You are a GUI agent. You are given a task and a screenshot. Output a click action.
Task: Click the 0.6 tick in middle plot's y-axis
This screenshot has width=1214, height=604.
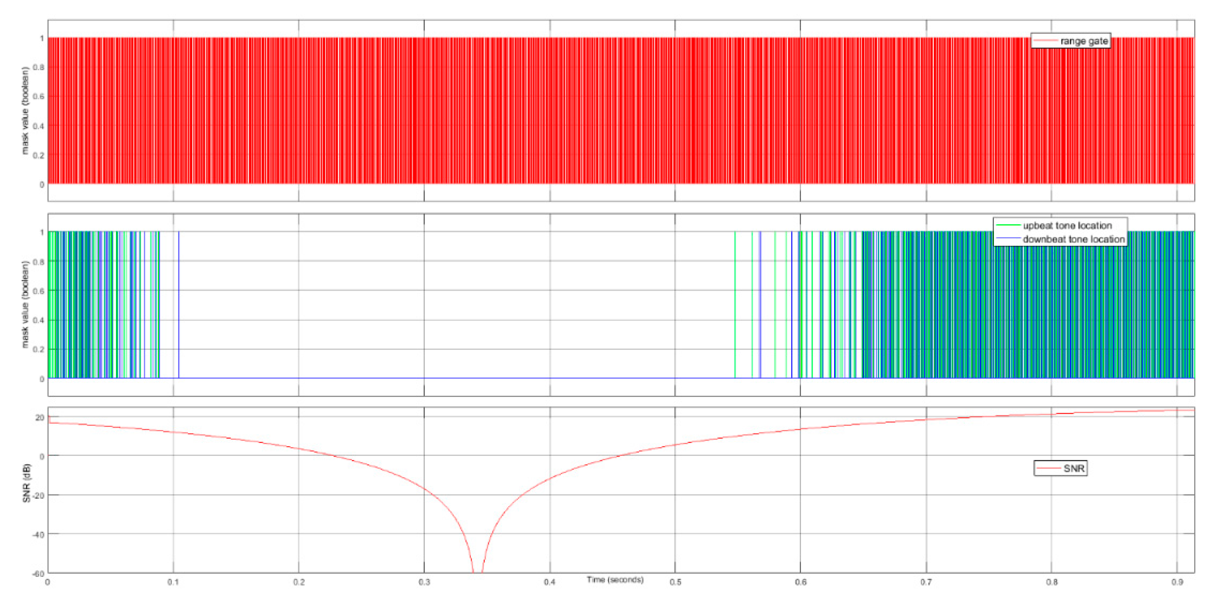point(39,291)
